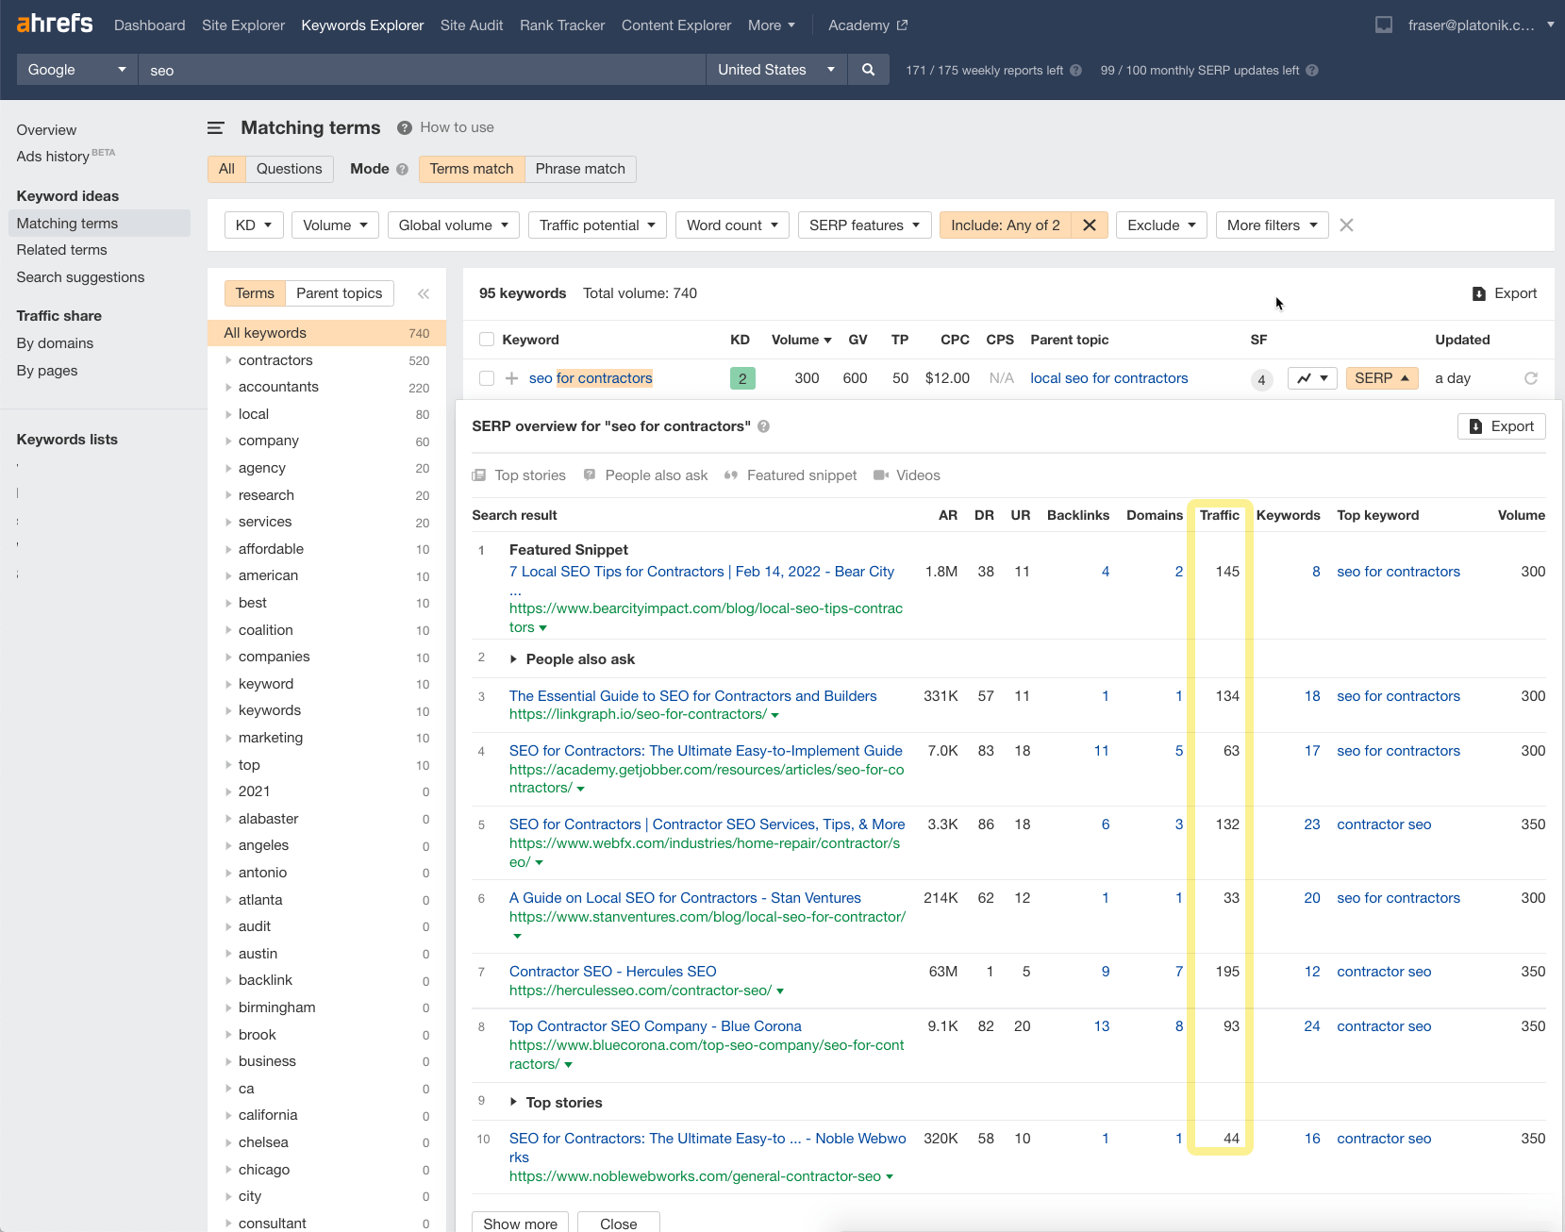1565x1232 pixels.
Task: Open the United States country dropdown
Action: click(x=775, y=69)
